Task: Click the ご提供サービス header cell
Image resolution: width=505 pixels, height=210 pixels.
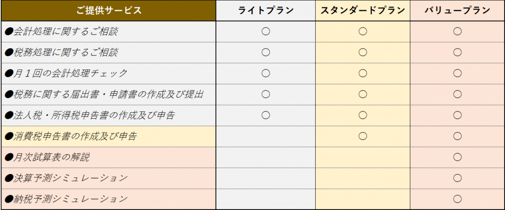Action: pos(108,11)
